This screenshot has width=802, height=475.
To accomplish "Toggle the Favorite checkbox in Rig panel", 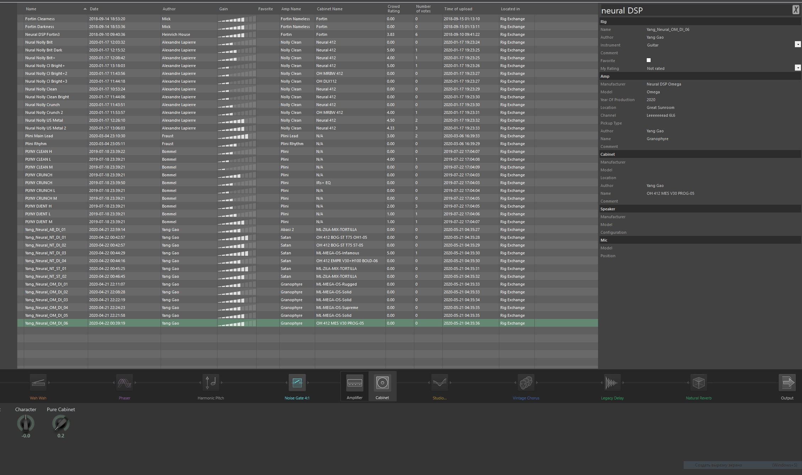I will tap(648, 60).
